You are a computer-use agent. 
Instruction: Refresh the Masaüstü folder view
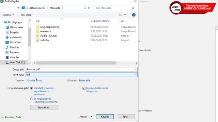pyautogui.click(x=89, y=8)
